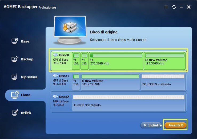Screen dimensions: 197x139
Task: Click the Indietro back button
Action: (x=151, y=125)
